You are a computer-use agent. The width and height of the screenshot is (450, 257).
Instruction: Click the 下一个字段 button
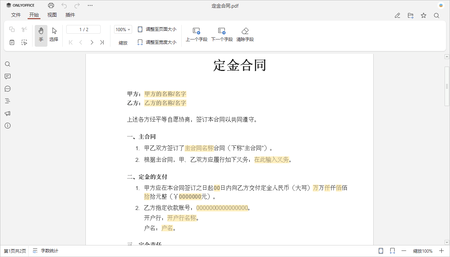point(222,34)
